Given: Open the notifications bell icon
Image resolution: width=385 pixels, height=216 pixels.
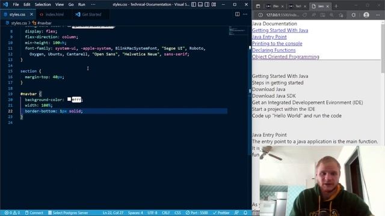Looking at the screenshot, I should tap(245, 213).
